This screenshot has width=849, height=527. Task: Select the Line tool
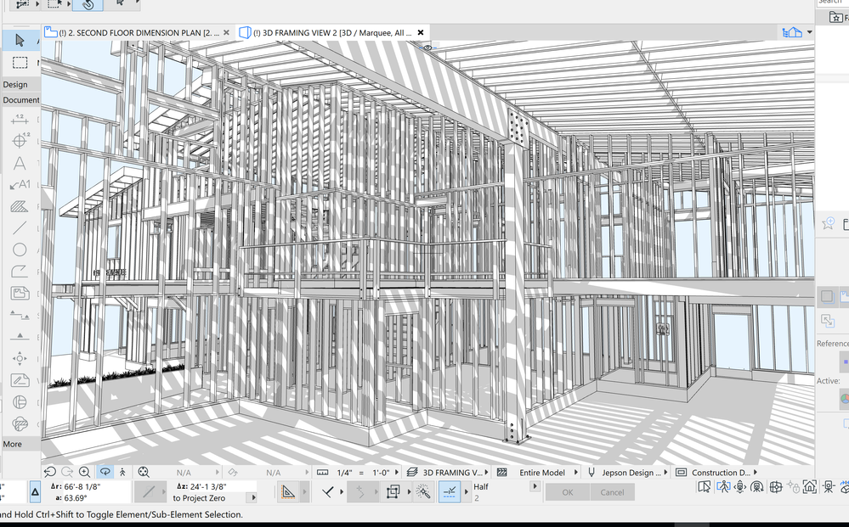pyautogui.click(x=20, y=227)
